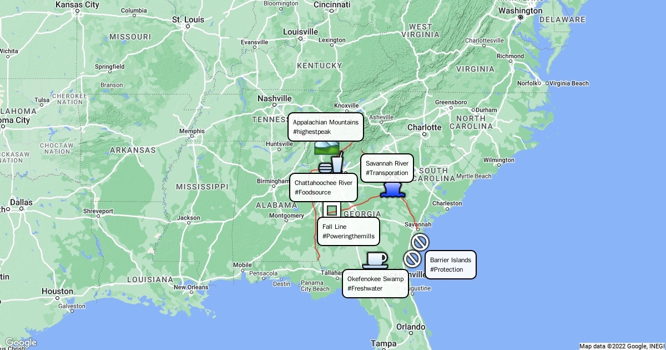Click the coffee cup marker icon
The width and height of the screenshot is (666, 350).
coord(375,259)
